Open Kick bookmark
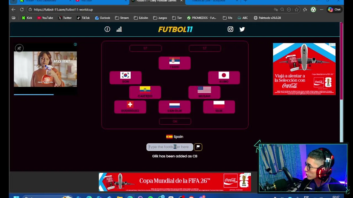The image size is (353, 198). pyautogui.click(x=27, y=18)
